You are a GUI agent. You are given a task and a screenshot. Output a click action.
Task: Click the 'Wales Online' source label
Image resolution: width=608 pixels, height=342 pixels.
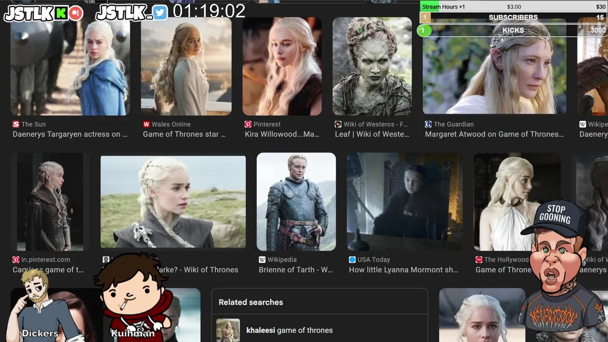coord(171,124)
